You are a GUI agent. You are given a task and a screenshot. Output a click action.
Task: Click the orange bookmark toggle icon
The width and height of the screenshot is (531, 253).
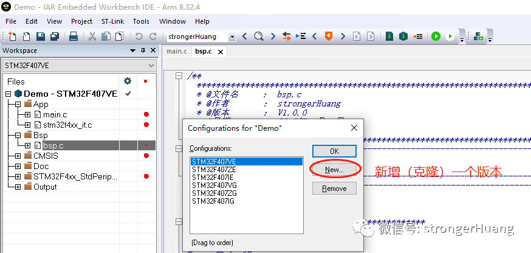(x=329, y=36)
